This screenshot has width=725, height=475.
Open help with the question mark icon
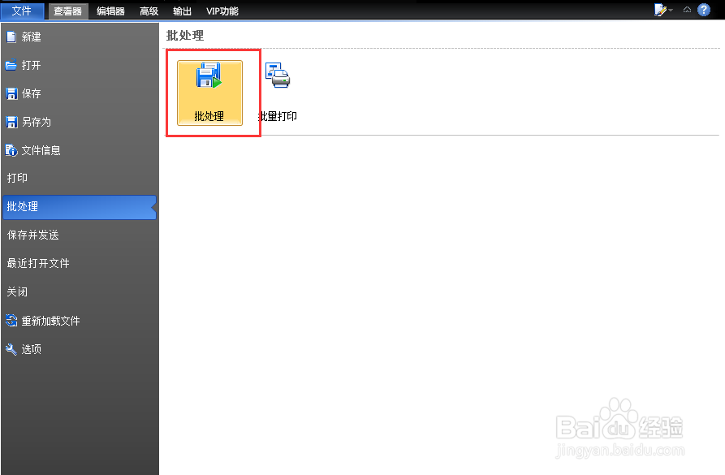point(704,10)
